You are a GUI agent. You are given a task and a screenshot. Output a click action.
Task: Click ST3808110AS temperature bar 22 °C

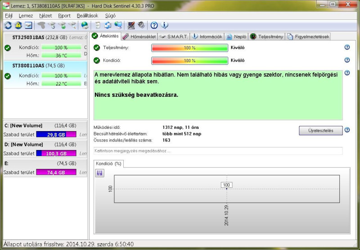click(x=61, y=84)
